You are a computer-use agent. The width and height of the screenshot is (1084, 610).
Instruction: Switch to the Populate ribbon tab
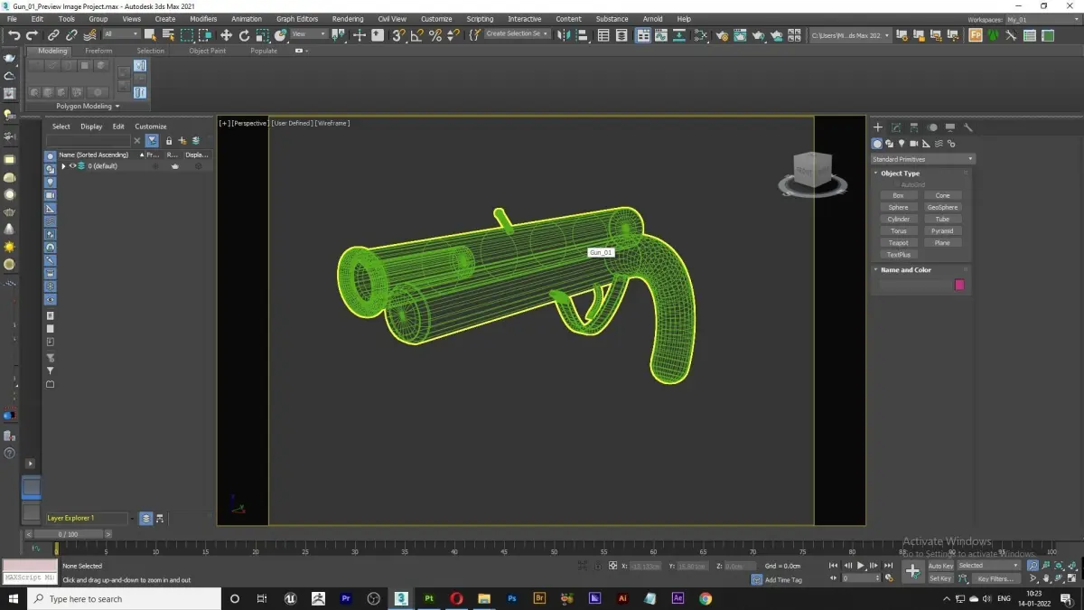(264, 51)
